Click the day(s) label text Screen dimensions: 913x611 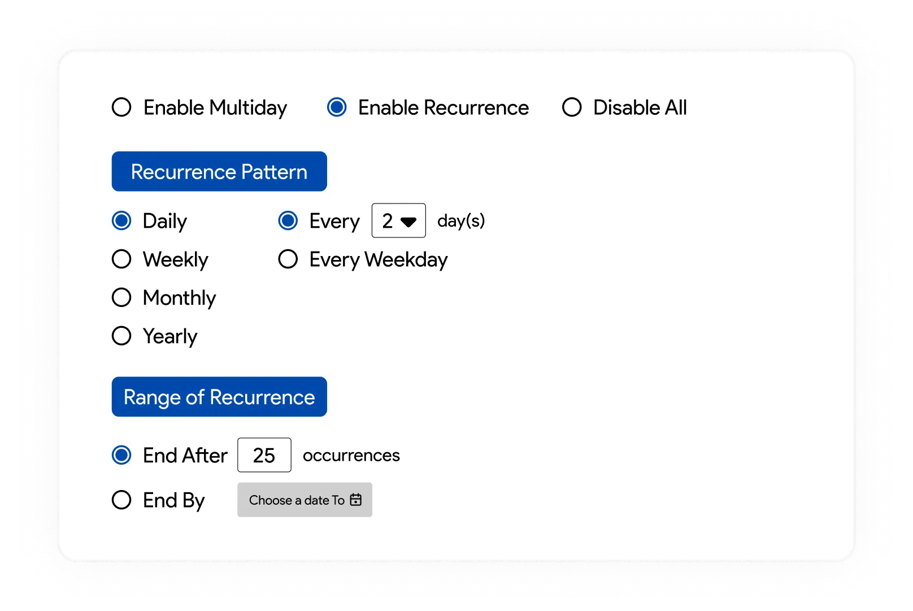[461, 220]
